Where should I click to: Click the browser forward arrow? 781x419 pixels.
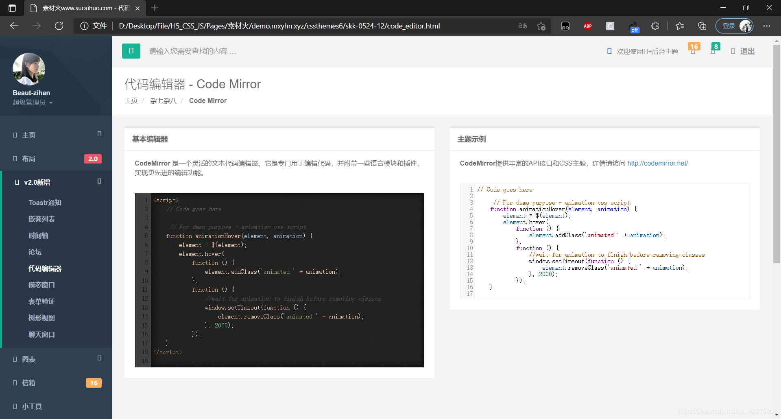point(37,26)
